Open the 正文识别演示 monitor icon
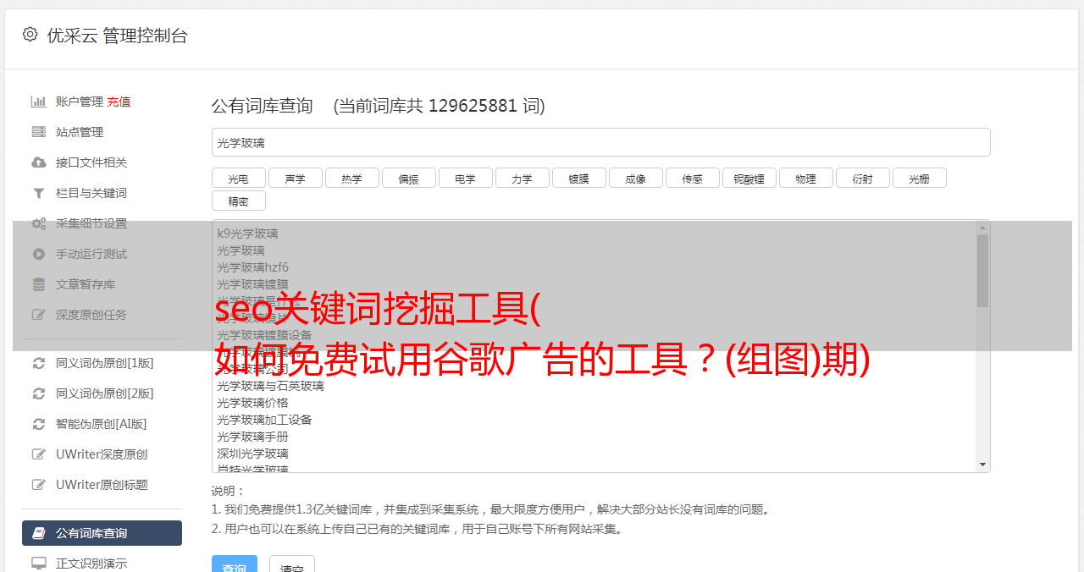 tap(39, 563)
